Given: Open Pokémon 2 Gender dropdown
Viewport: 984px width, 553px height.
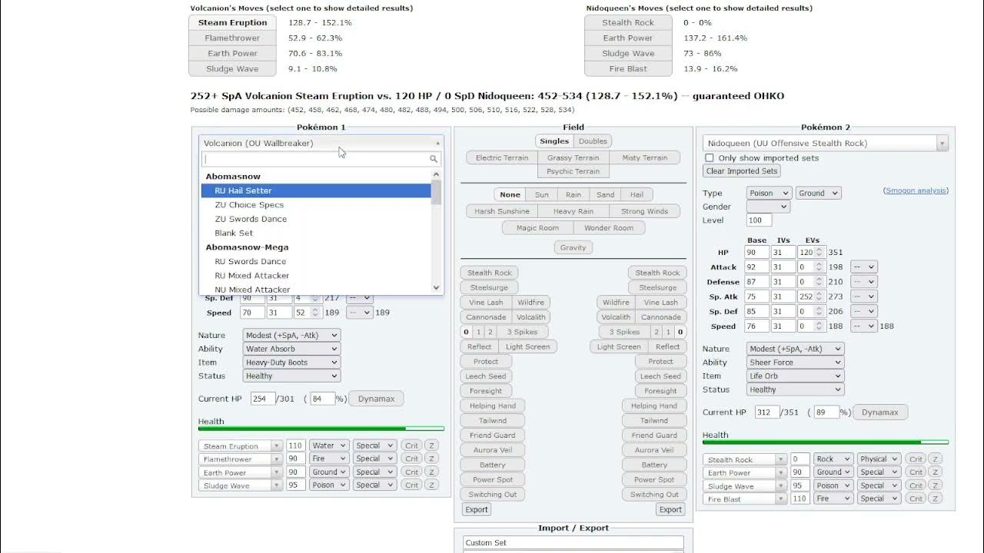Looking at the screenshot, I should (768, 207).
